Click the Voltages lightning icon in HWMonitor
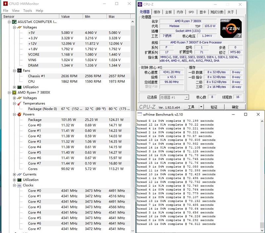The image size is (265, 233). pyautogui.click(x=19, y=27)
